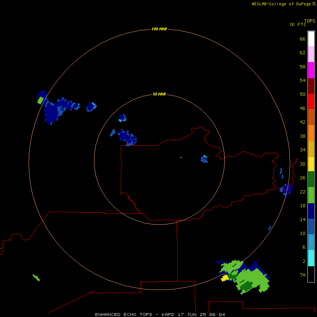This screenshot has height=317, width=317.
Task: Click the legend value 26
Action: pos(303,178)
